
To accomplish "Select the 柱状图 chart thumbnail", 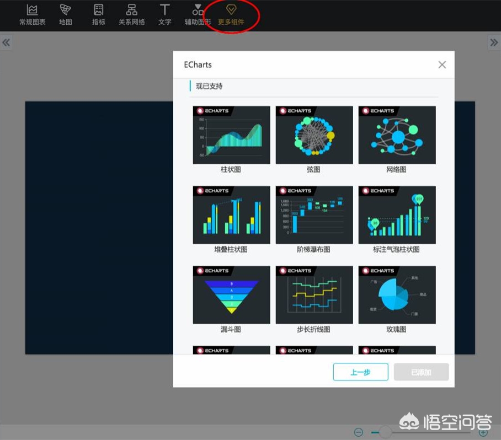I will (x=231, y=135).
